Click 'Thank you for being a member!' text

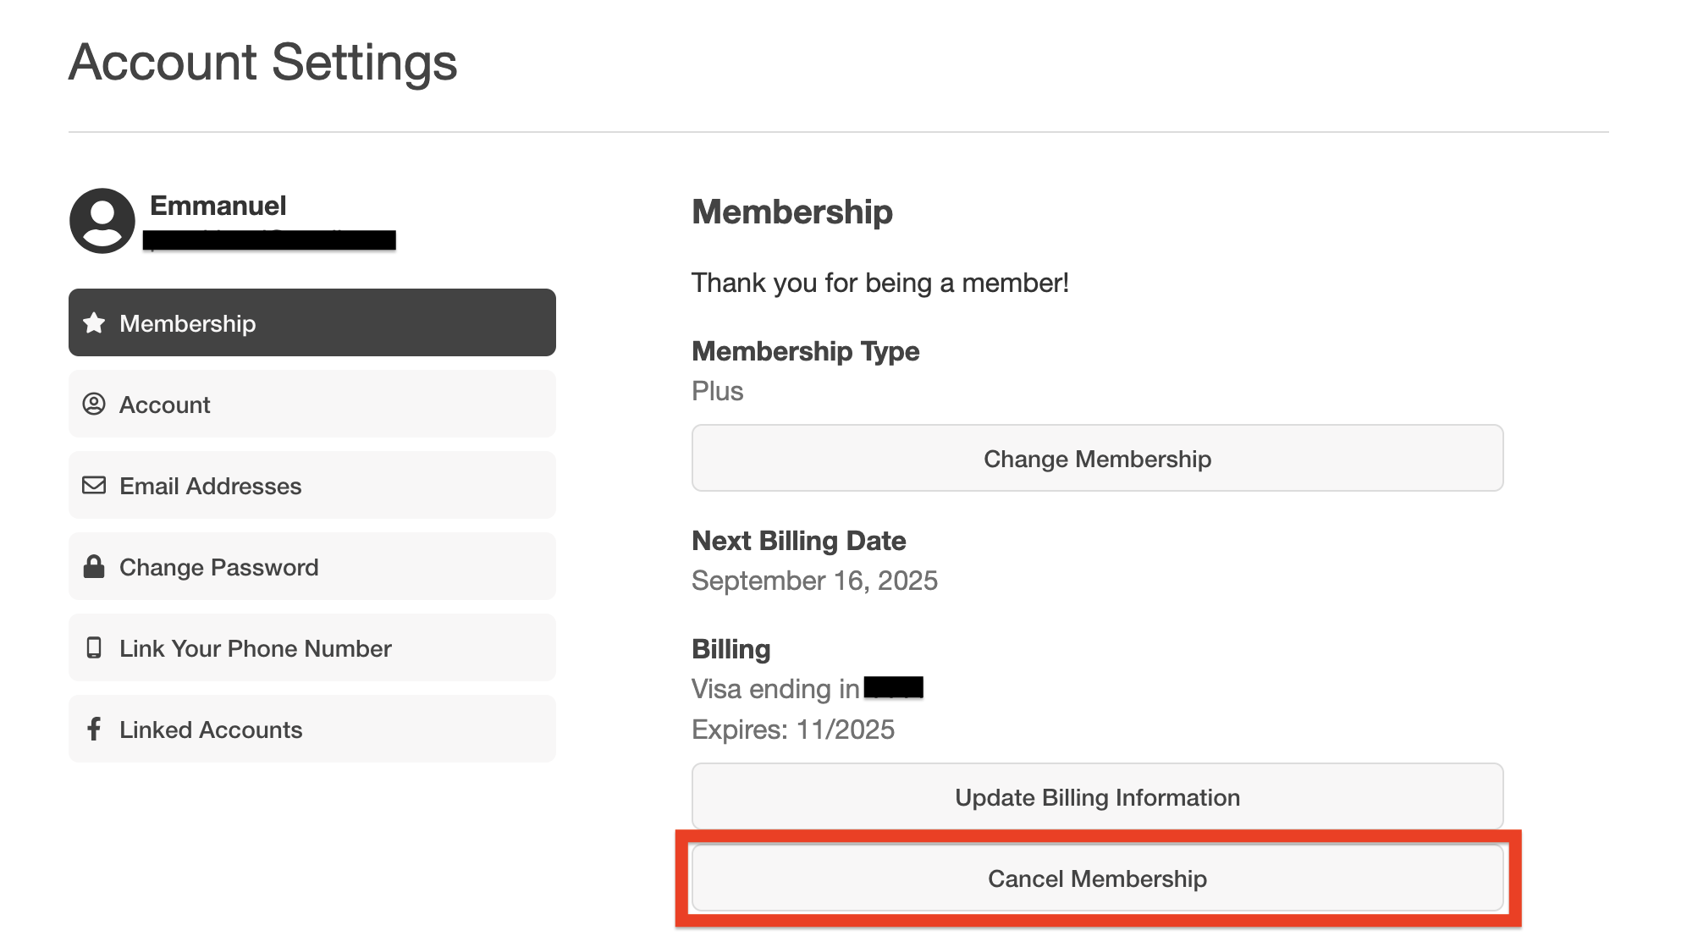(880, 283)
